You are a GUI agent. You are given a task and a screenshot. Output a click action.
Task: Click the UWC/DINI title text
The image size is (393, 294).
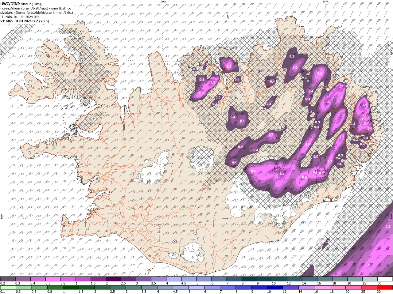pos(10,4)
